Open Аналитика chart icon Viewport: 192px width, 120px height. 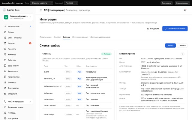(x=5, y=71)
